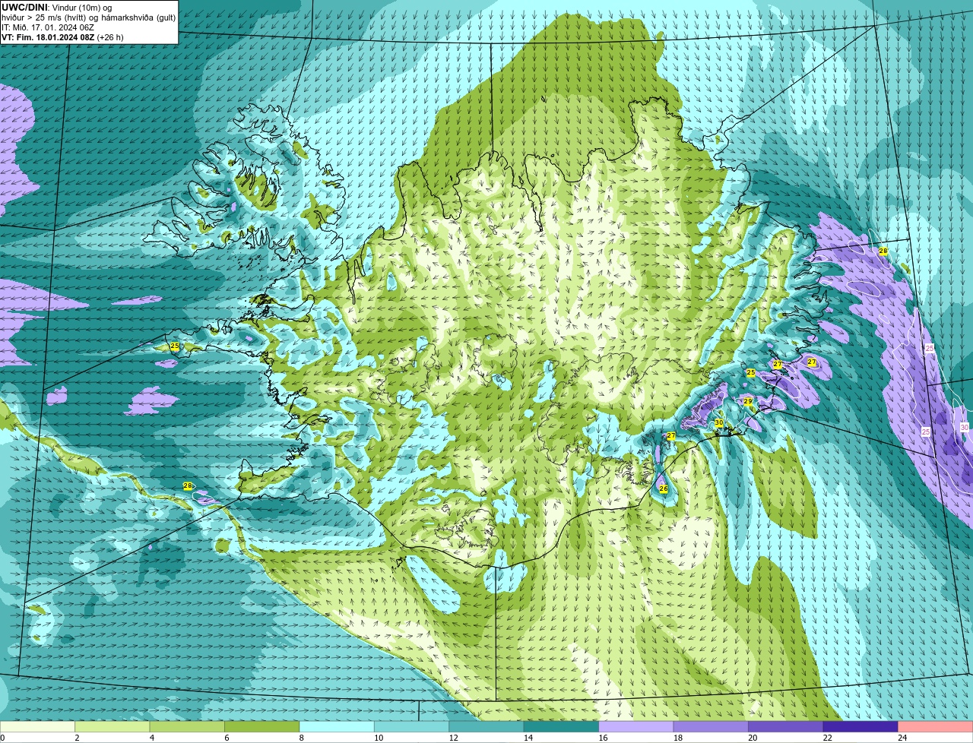Click scale value 2 under the colorbar

[x=76, y=738]
